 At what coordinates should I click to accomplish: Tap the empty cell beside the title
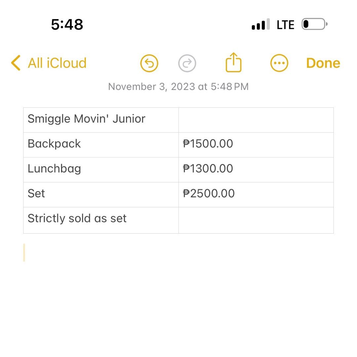(x=256, y=120)
